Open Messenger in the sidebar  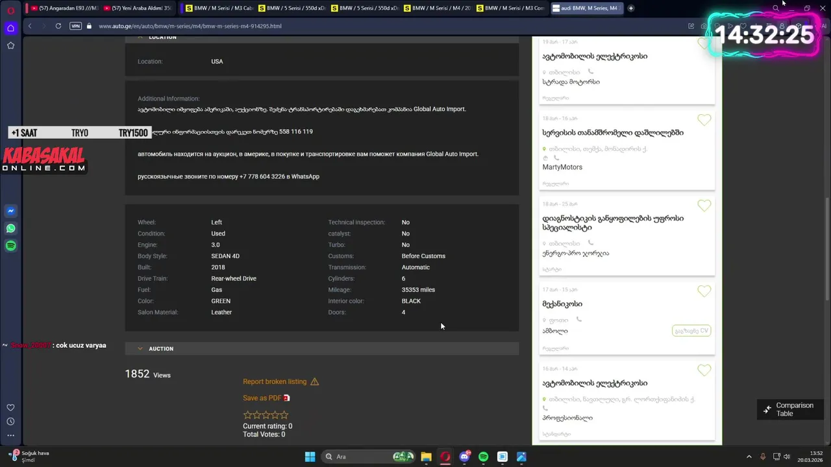pyautogui.click(x=10, y=211)
